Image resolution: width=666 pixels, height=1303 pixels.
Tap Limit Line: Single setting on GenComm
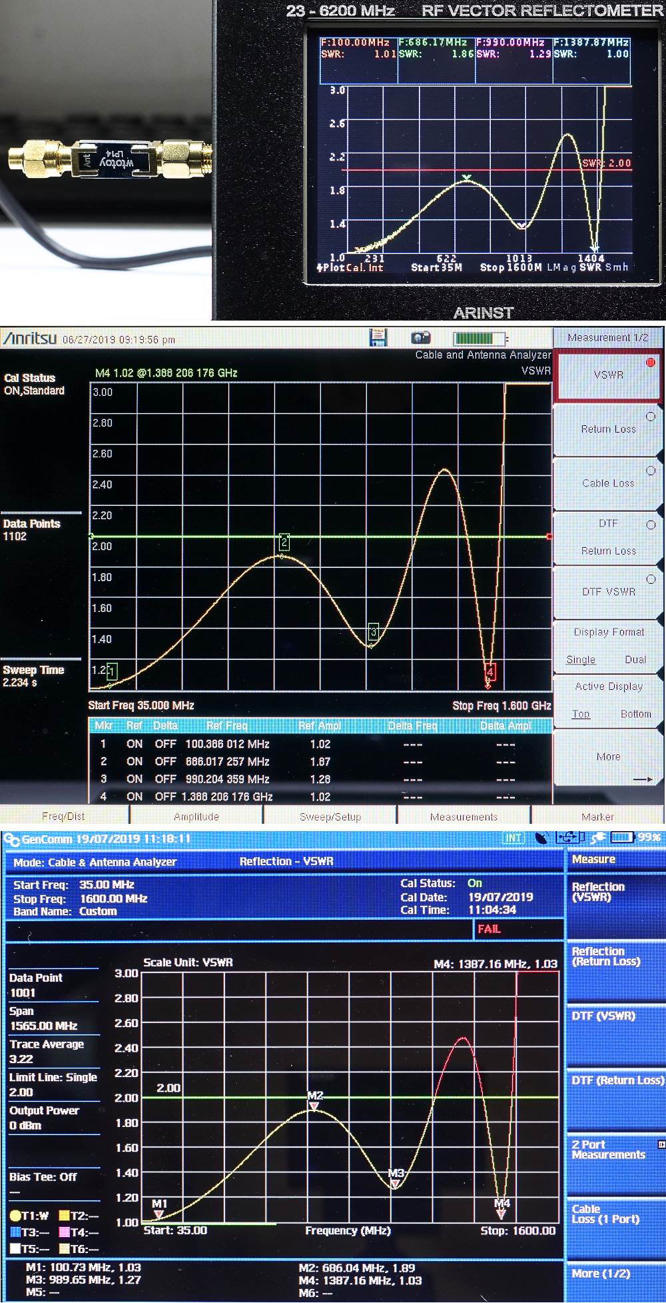tap(53, 1084)
